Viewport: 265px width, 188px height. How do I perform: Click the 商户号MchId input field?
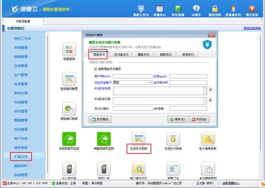133,77
